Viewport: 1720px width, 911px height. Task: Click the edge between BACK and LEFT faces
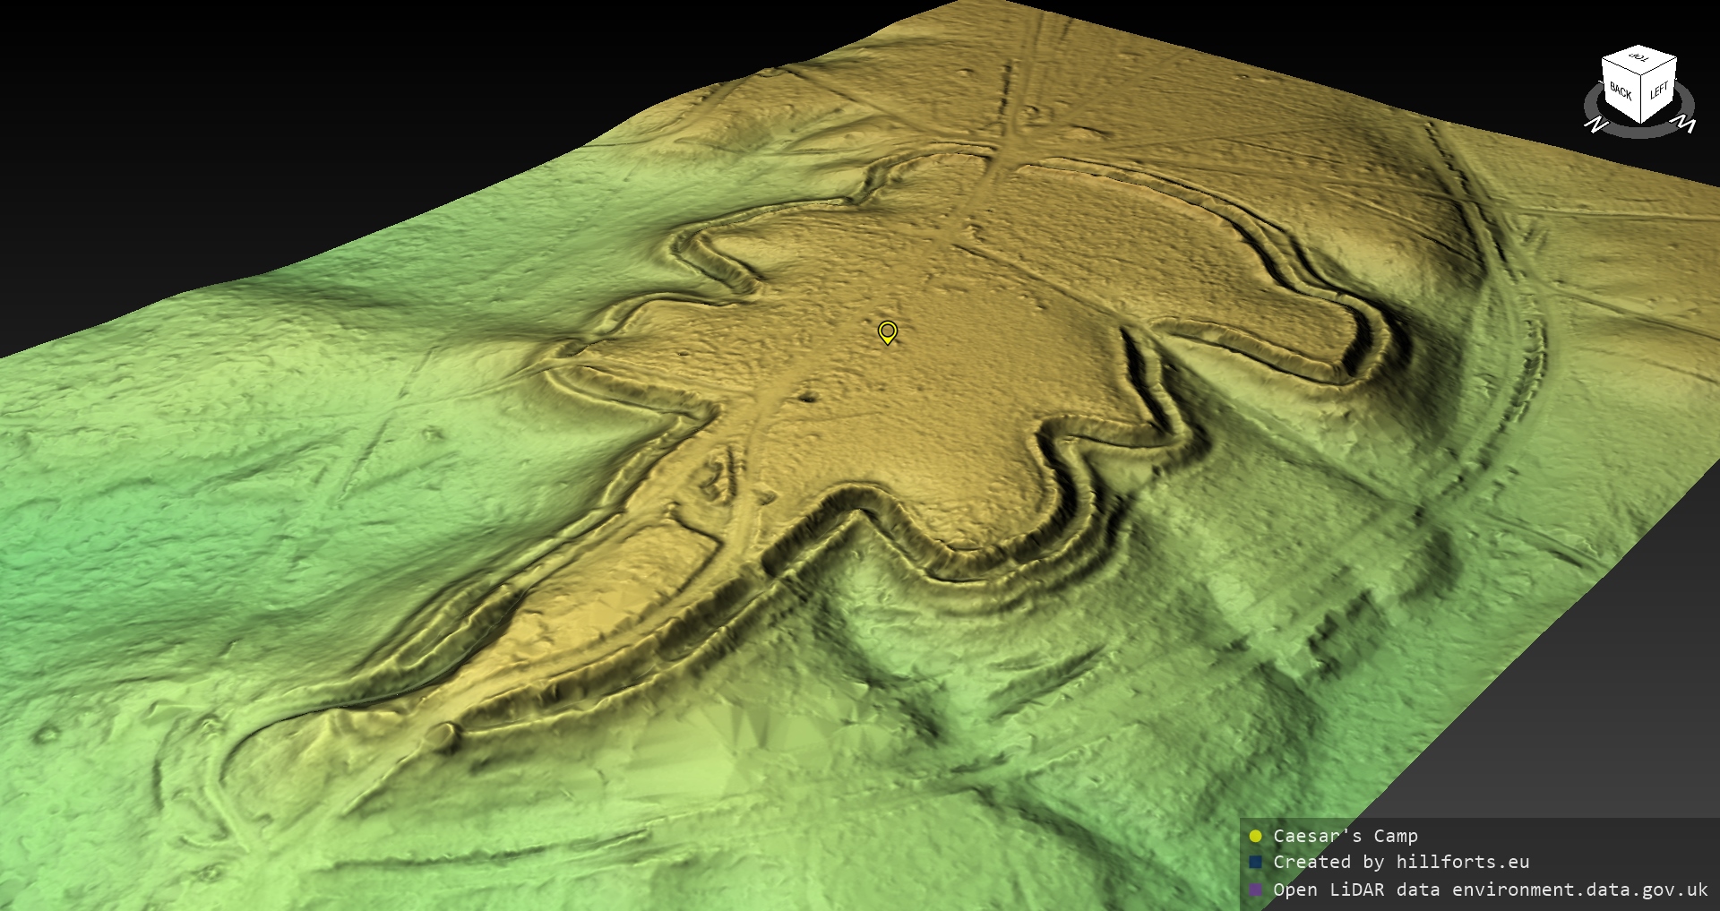click(1641, 99)
